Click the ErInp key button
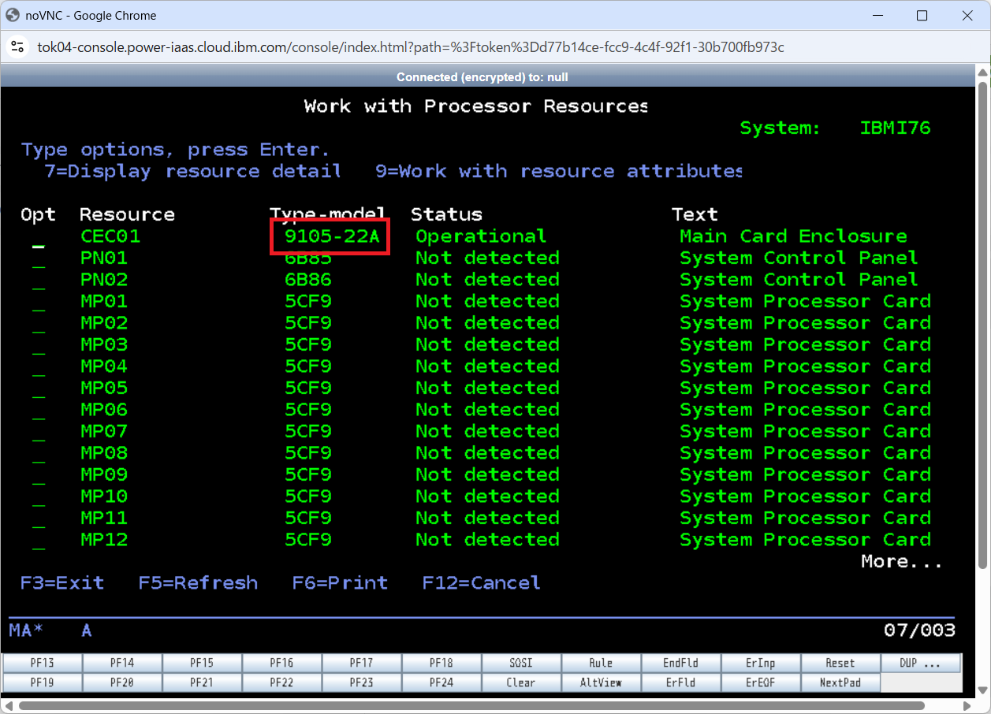 click(761, 663)
